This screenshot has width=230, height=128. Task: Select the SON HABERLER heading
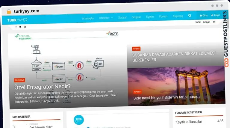coord(22,117)
